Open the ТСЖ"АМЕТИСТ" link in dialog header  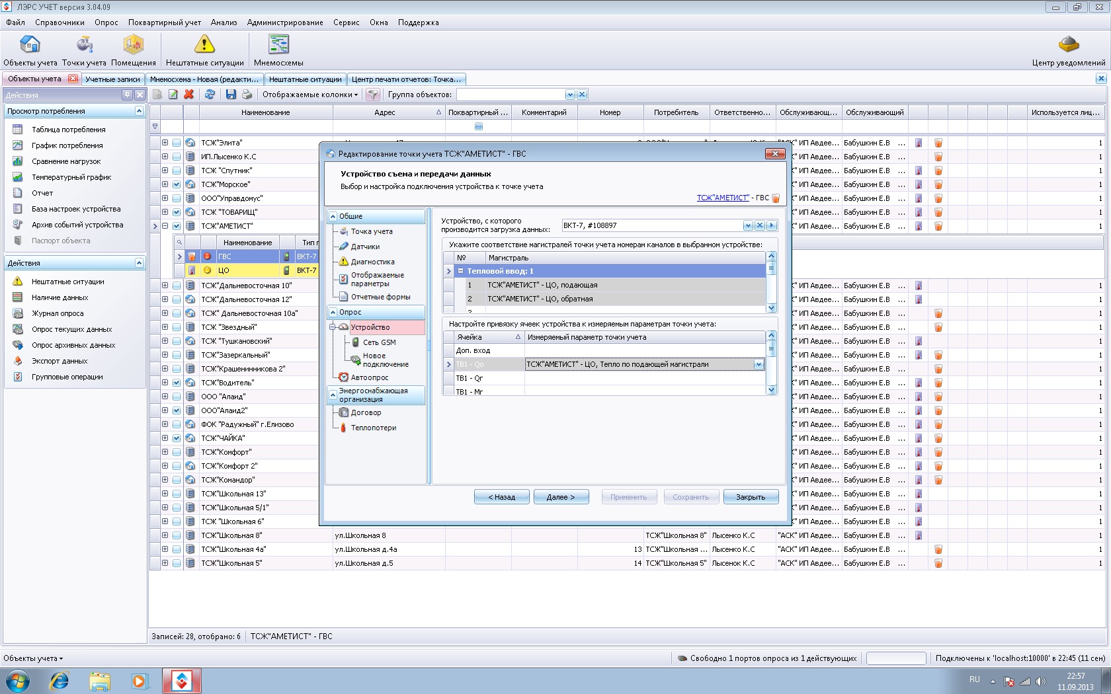[723, 198]
